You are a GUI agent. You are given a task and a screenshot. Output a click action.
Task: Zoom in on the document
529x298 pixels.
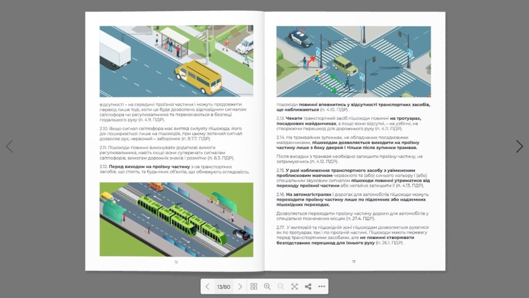tap(267, 287)
